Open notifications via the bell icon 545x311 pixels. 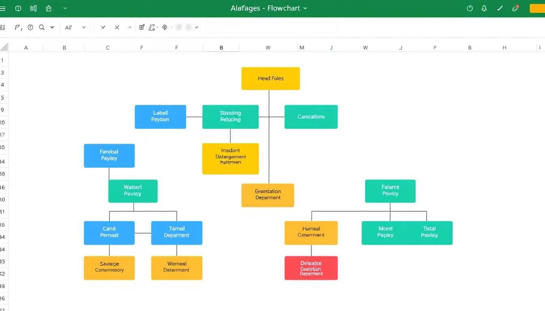click(484, 8)
